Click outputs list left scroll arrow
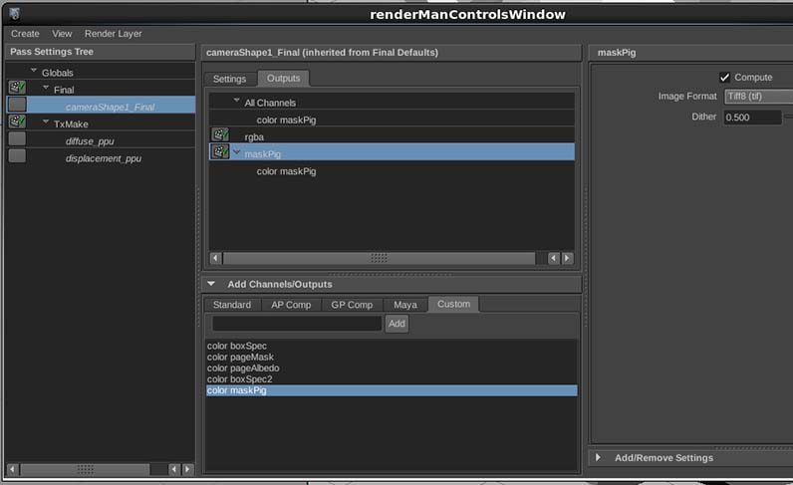Screen dimensions: 793x485 [x=216, y=258]
